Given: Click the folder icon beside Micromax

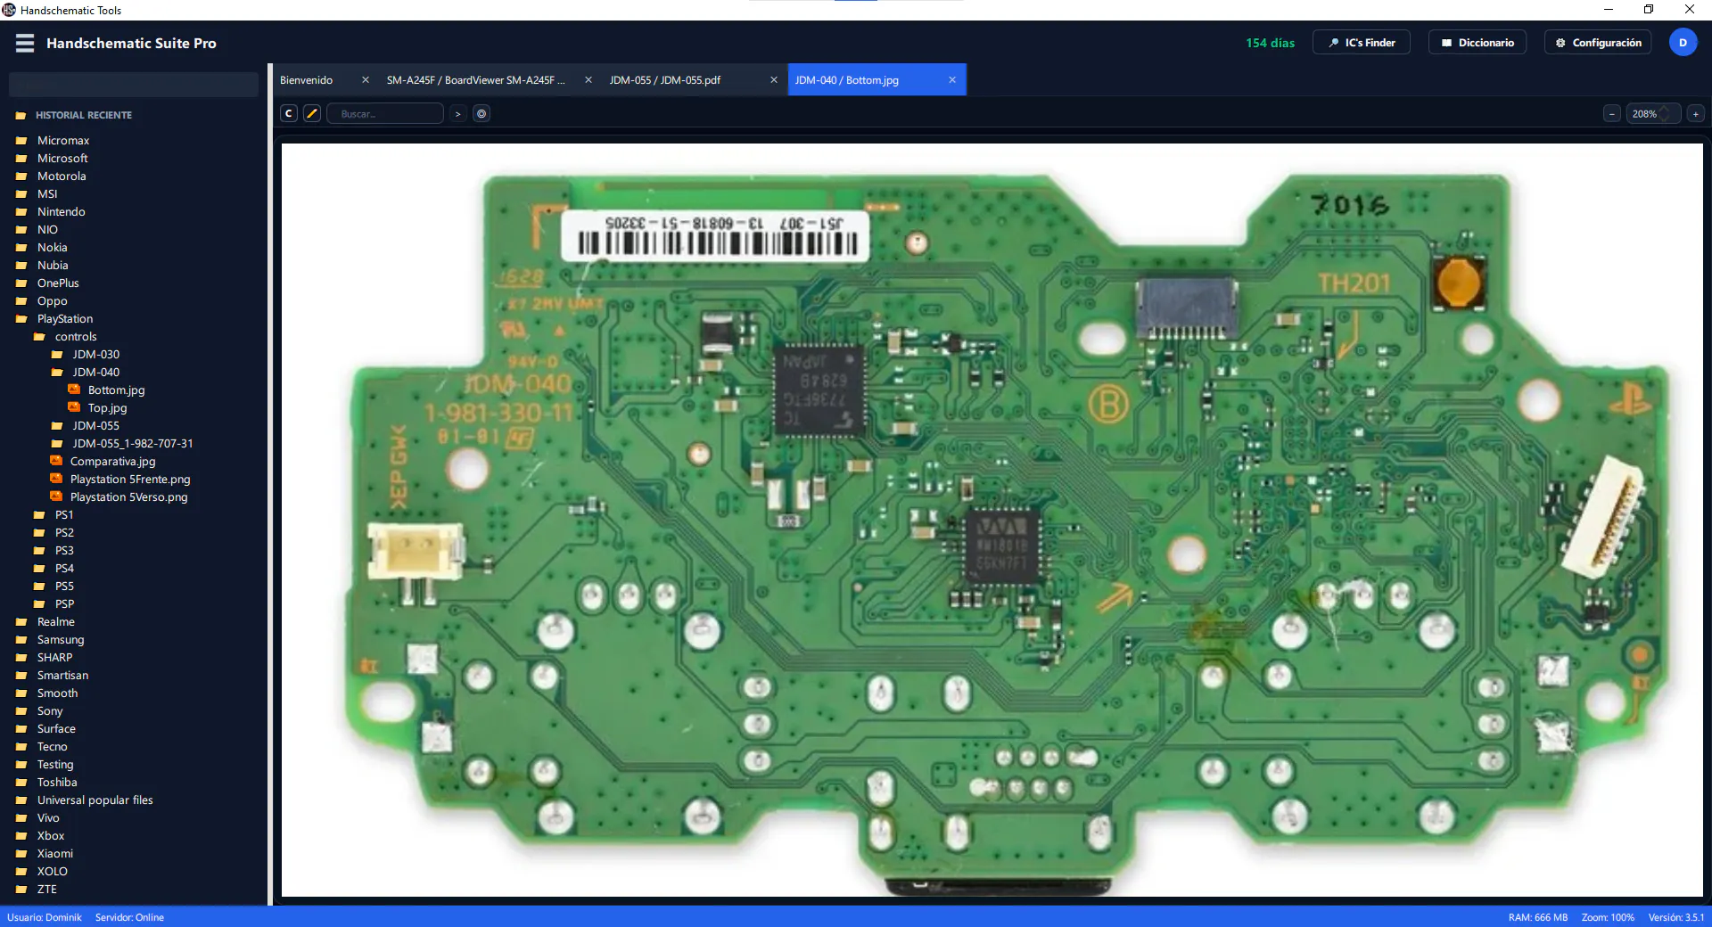Looking at the screenshot, I should tap(21, 141).
